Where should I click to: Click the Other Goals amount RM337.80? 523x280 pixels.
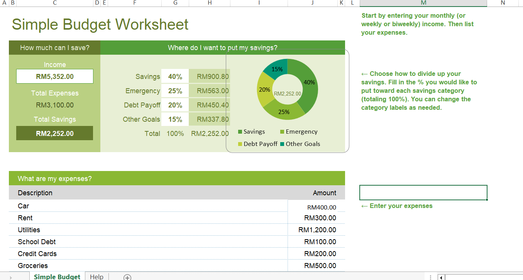[210, 119]
